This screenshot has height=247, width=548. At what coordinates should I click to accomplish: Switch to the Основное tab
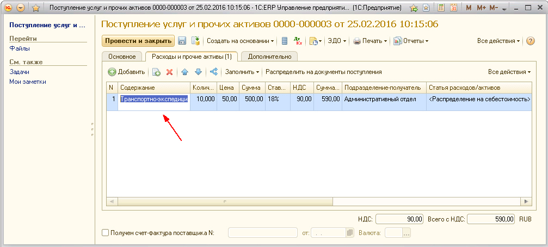point(122,56)
